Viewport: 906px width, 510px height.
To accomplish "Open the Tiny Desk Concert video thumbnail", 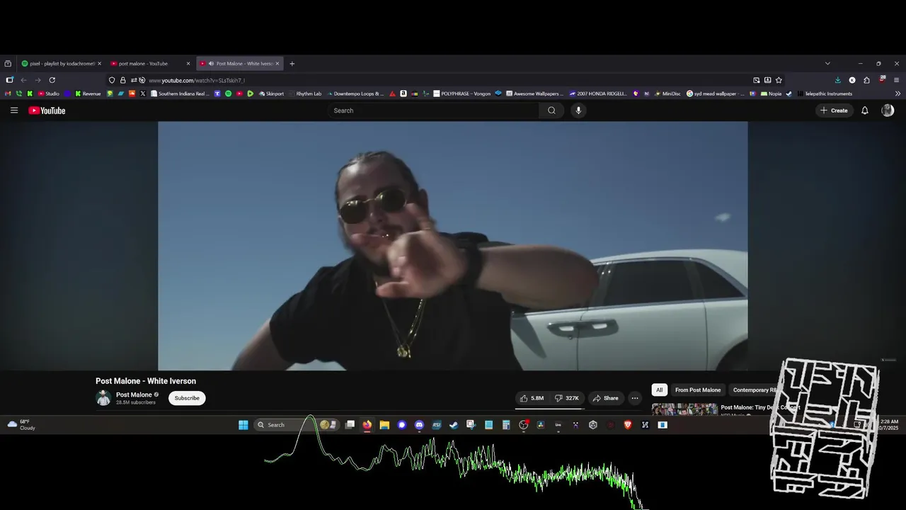I will tap(684, 409).
